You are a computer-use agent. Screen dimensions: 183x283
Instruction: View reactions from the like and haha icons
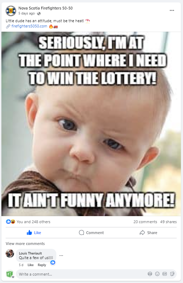click(11, 222)
